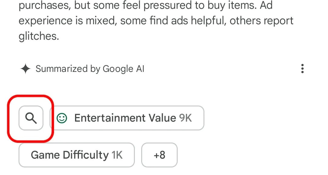328x175 pixels.
Task: Show additional filter chips beyond Game Difficulty
Action: (x=159, y=155)
